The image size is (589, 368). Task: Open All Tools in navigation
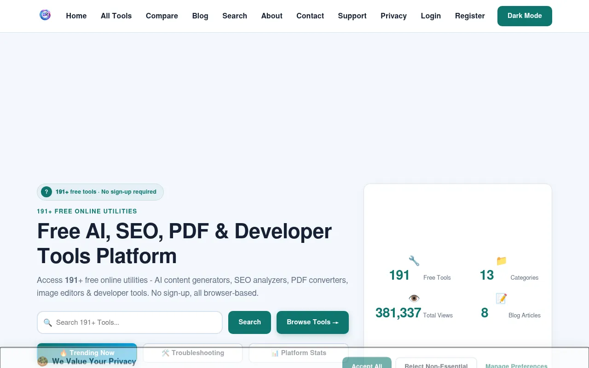[116, 16]
